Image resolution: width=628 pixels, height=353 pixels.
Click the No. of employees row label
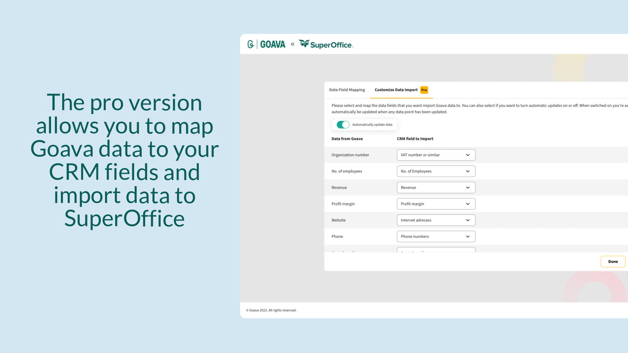click(347, 171)
